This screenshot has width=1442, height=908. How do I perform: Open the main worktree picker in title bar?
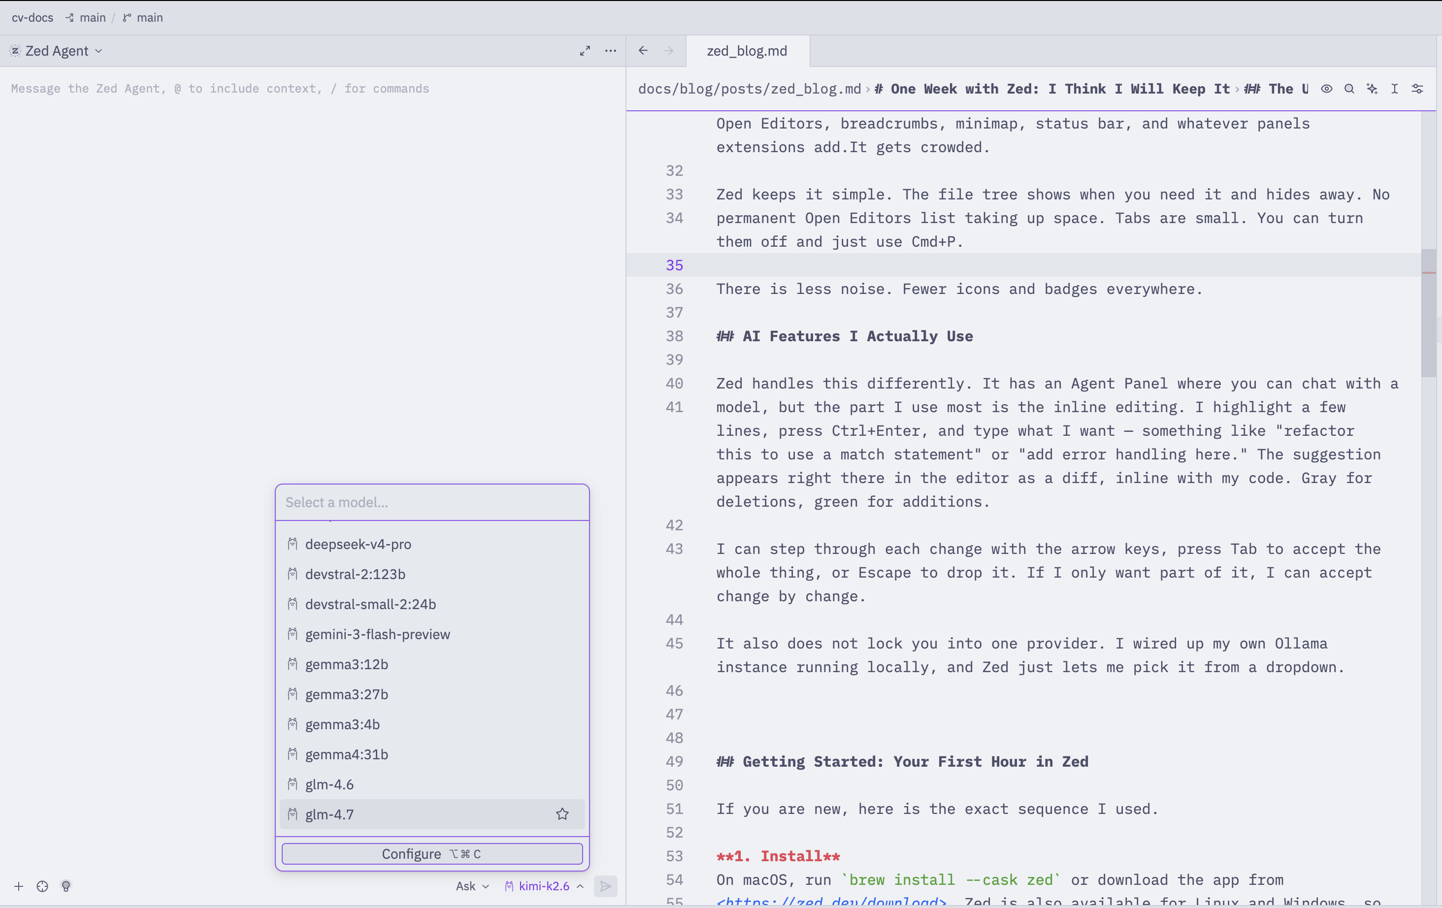pyautogui.click(x=86, y=18)
